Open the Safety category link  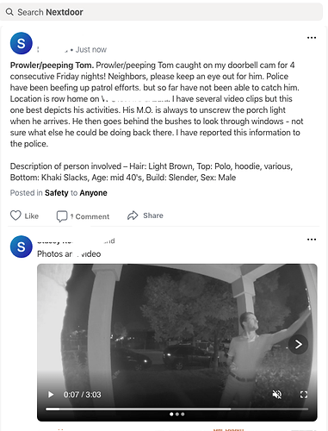57,193
